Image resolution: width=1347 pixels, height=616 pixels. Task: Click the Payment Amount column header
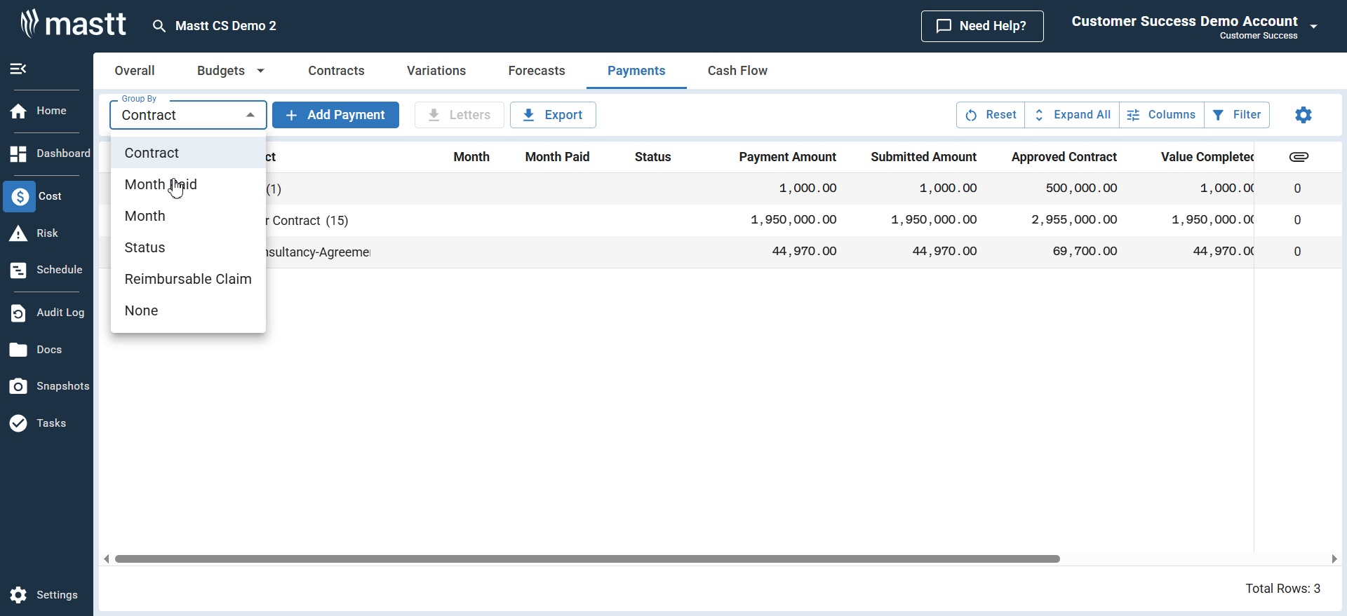pos(787,157)
